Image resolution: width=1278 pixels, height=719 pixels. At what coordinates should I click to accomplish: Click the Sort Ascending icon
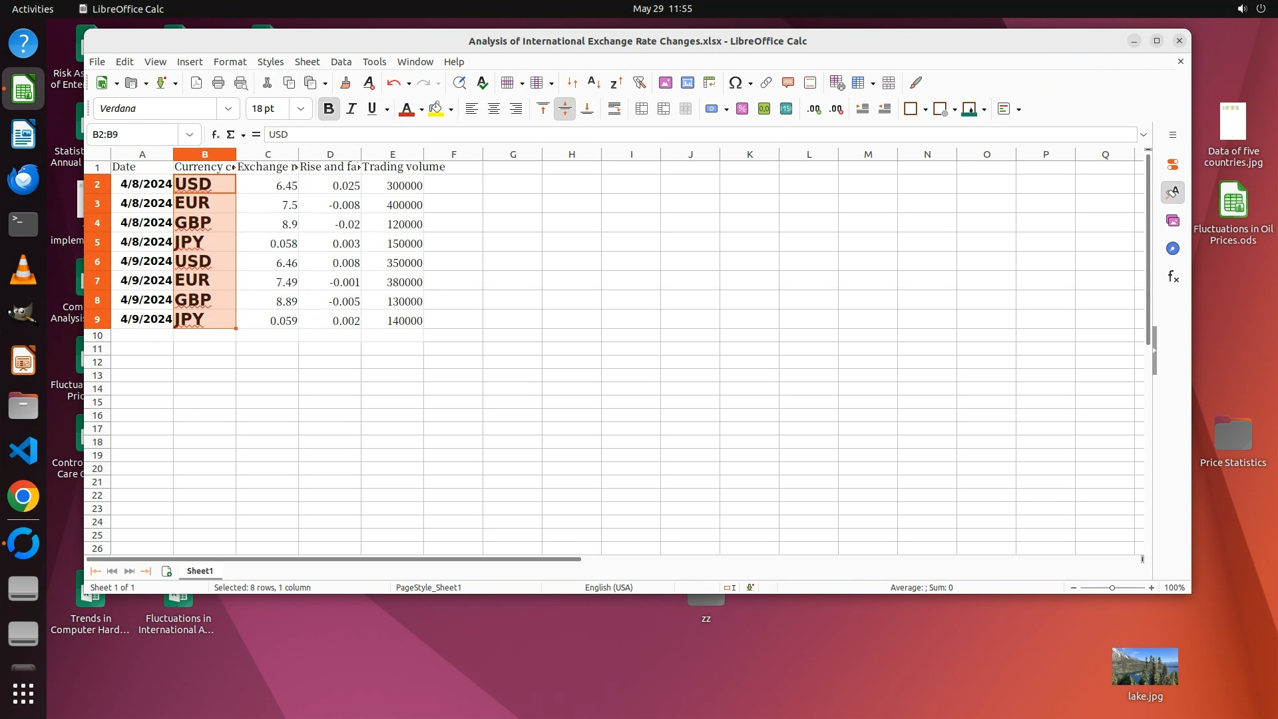tap(594, 83)
